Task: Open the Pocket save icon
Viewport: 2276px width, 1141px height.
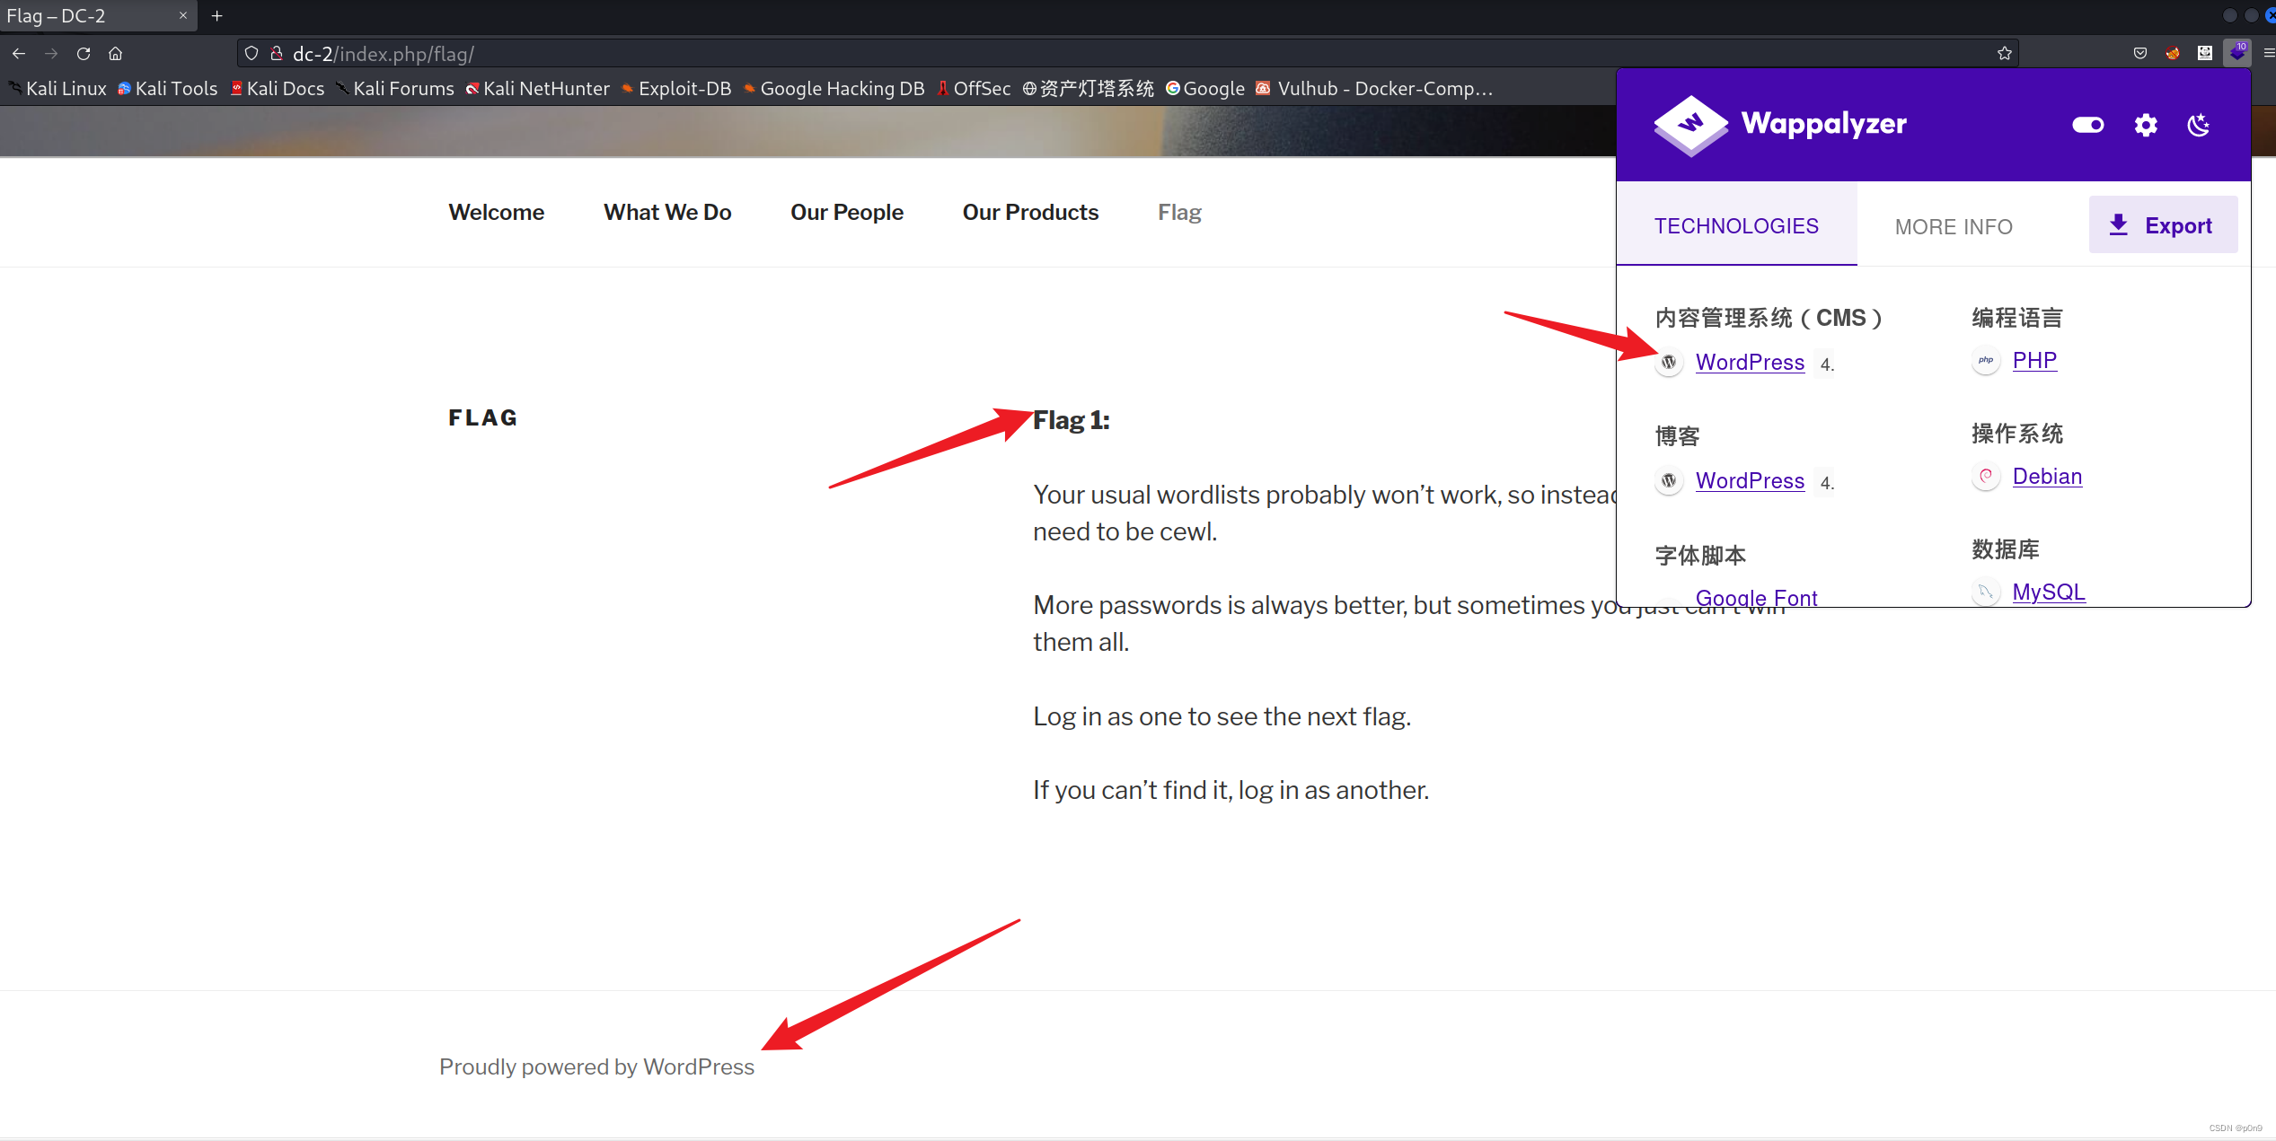Action: 2140,54
